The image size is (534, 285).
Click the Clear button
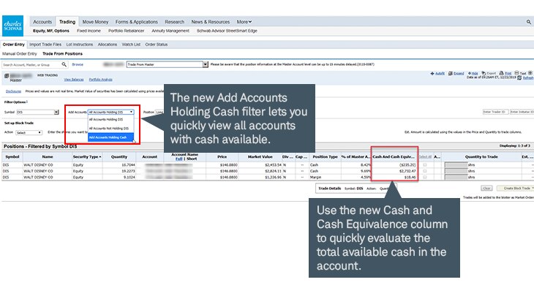486,188
